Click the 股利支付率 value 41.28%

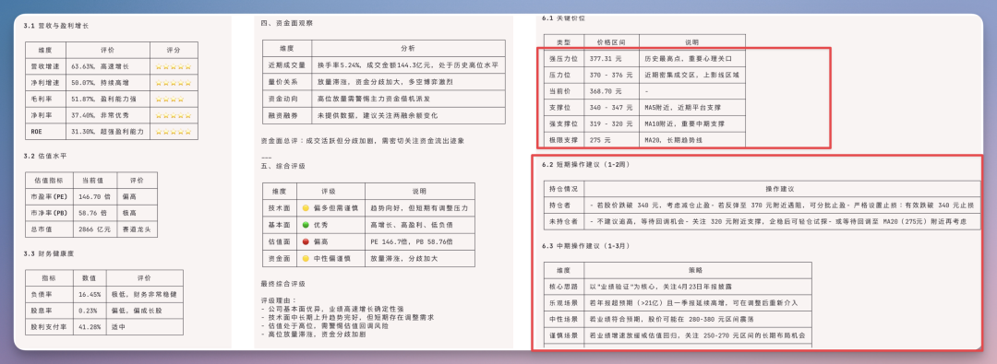point(90,326)
